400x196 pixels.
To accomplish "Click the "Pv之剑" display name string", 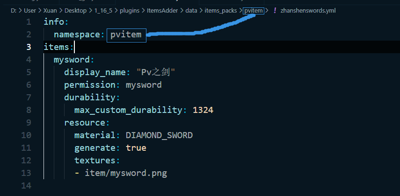I will click(x=155, y=72).
